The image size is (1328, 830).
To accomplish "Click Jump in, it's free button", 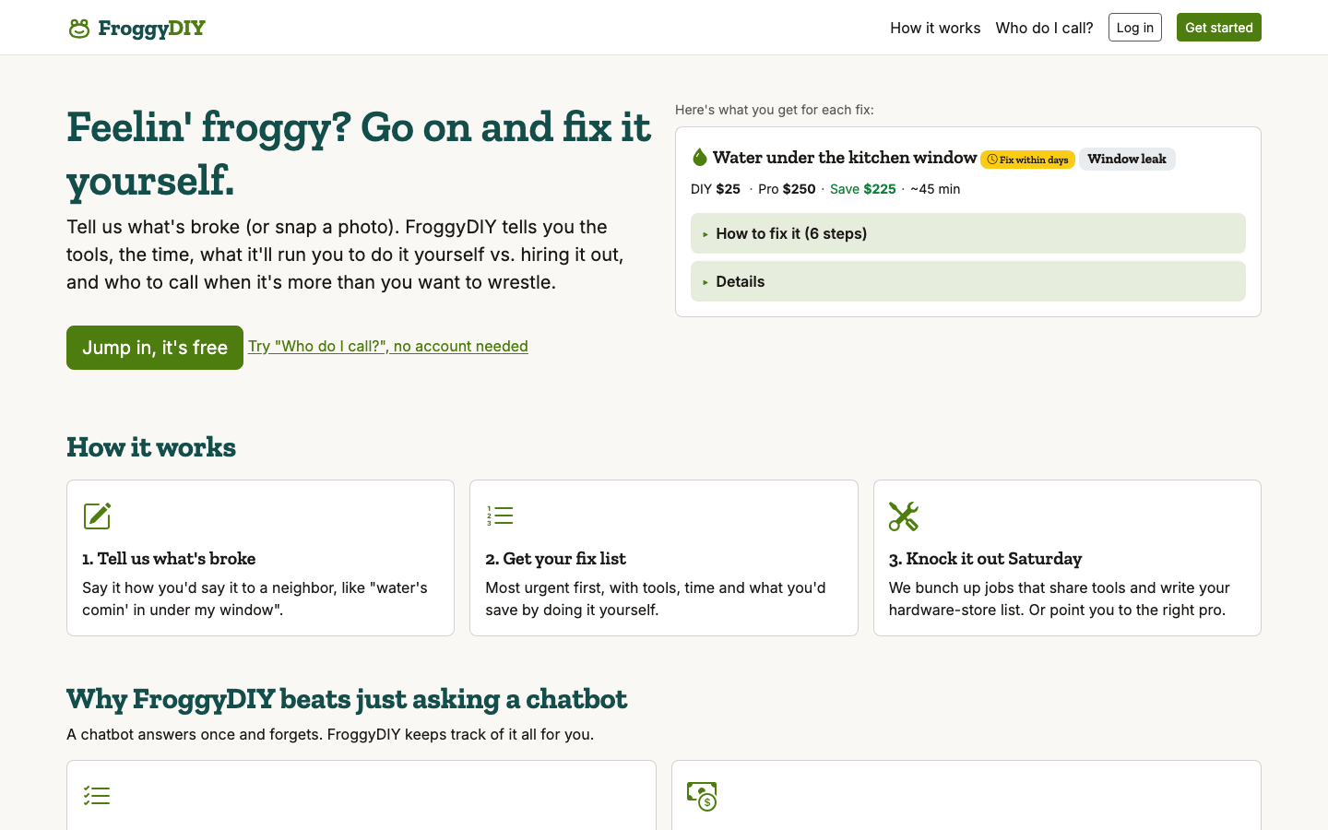I will (155, 348).
